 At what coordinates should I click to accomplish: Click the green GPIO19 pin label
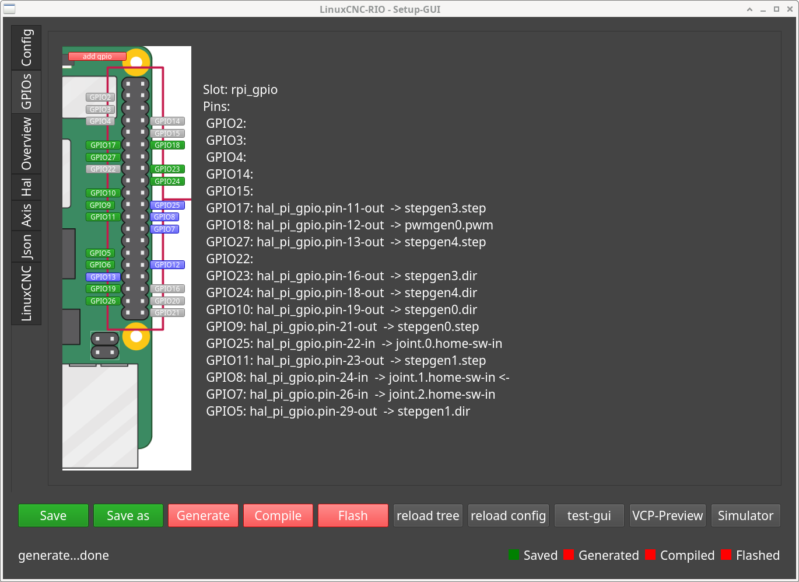pos(103,289)
